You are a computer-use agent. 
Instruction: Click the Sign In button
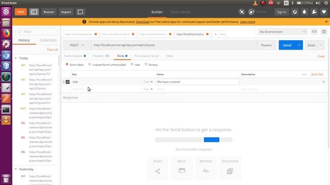click(282, 12)
